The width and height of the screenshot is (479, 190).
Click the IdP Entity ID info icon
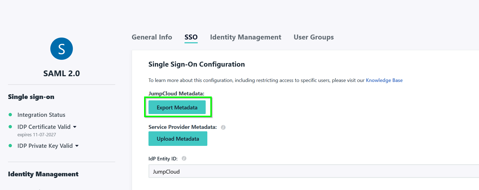(x=184, y=158)
